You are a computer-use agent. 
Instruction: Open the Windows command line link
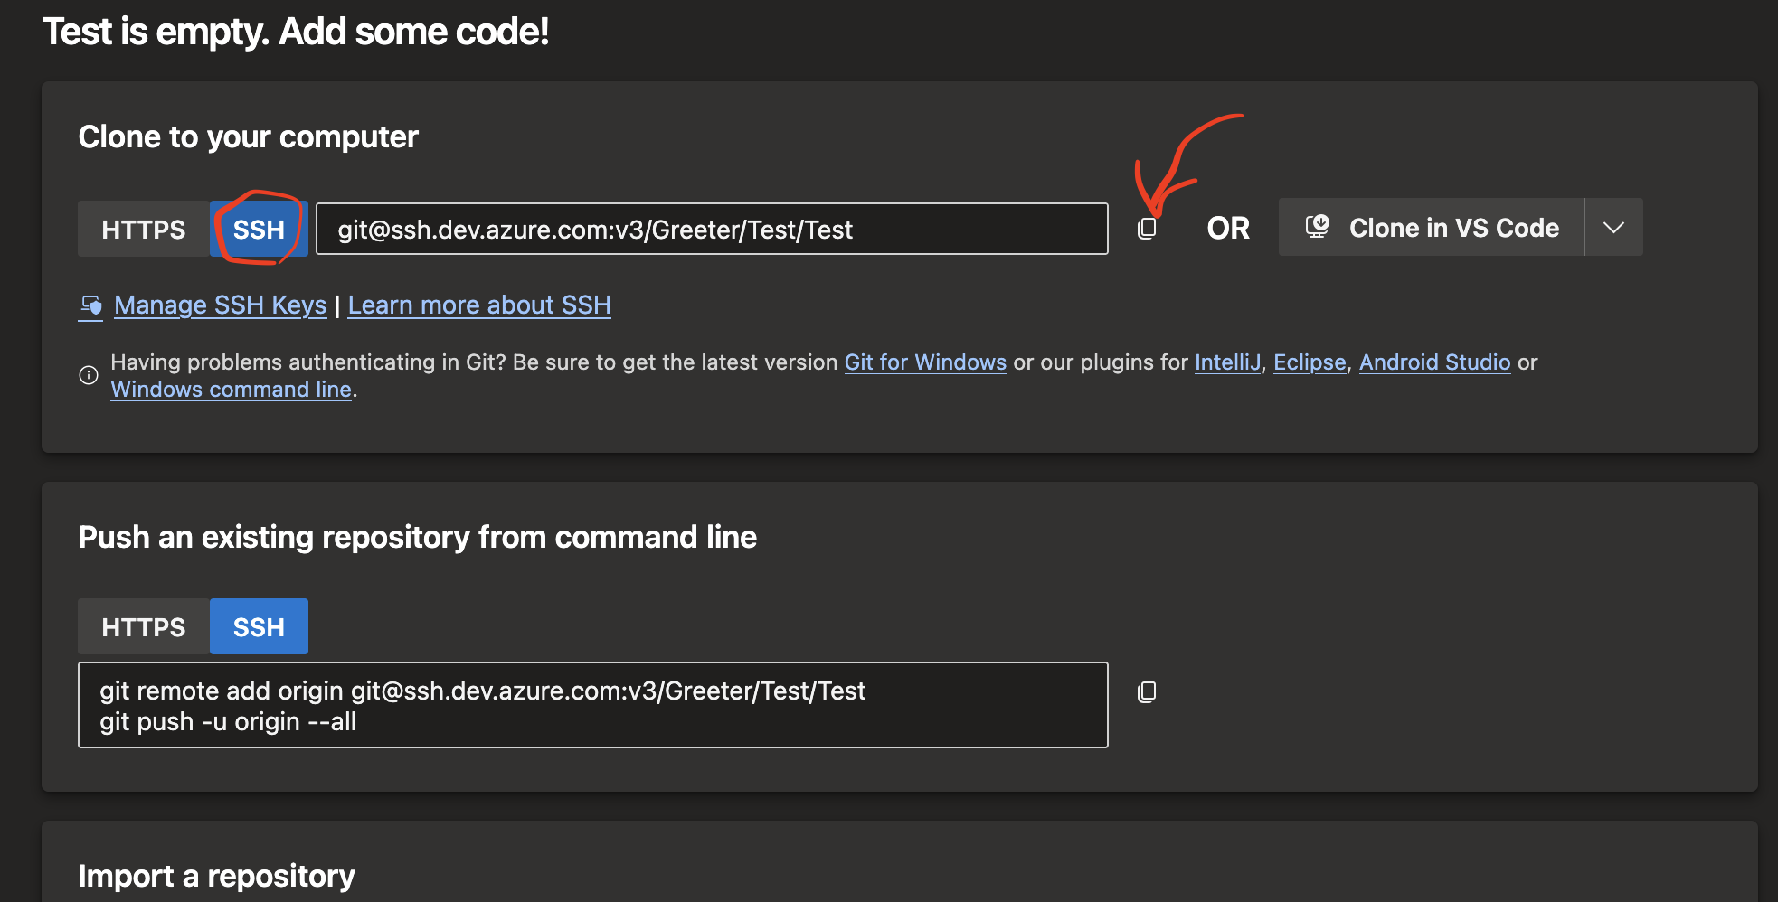coord(230,389)
